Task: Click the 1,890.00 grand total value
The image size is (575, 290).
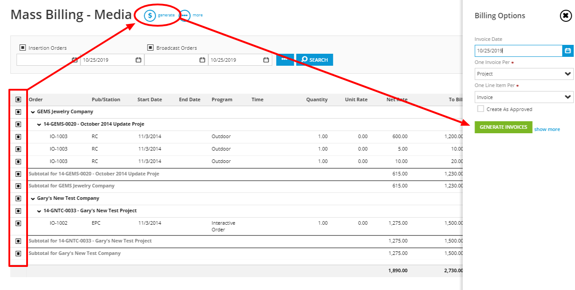Action: click(x=398, y=270)
